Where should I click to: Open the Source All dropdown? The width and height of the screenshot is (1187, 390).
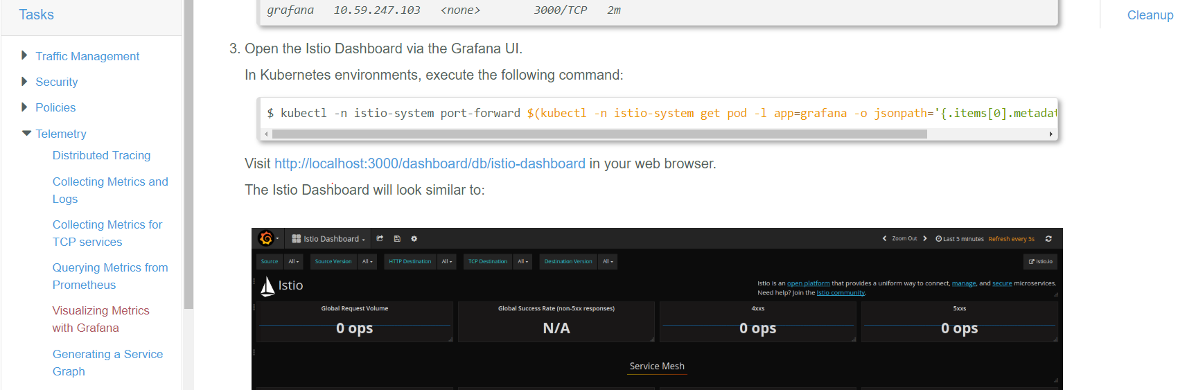(x=294, y=261)
